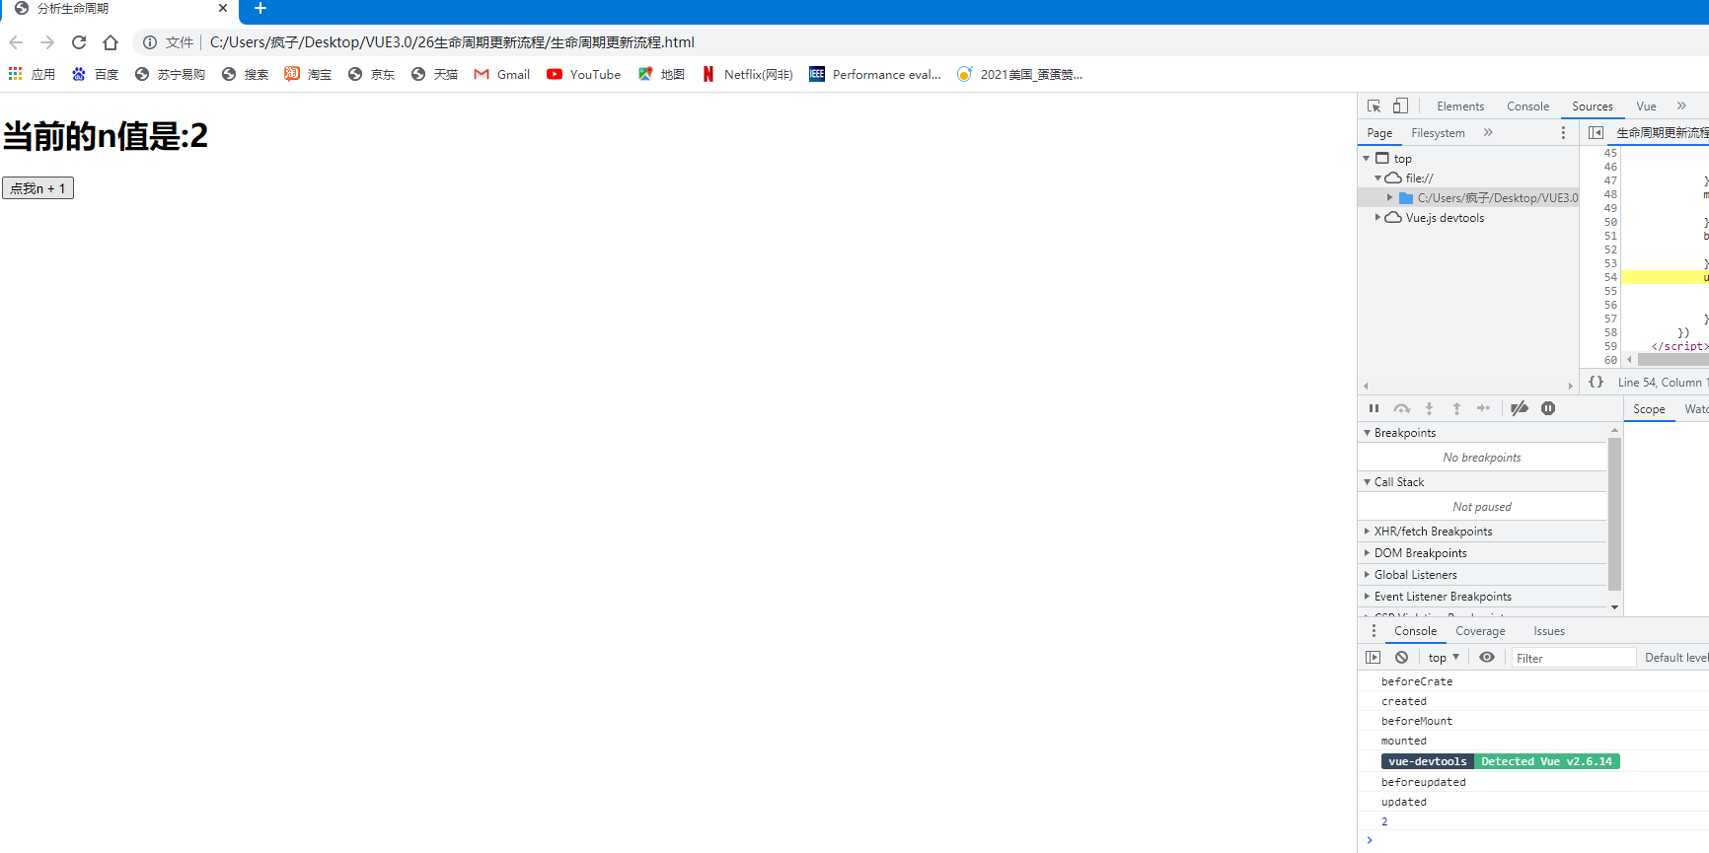Image resolution: width=1709 pixels, height=853 pixels.
Task: Select the Scope pane tab
Action: click(1649, 409)
